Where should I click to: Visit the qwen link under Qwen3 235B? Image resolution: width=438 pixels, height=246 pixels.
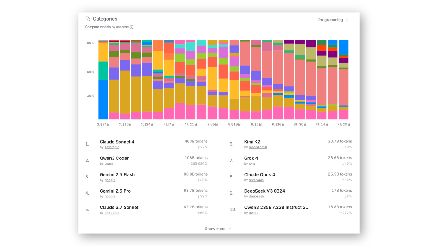pyautogui.click(x=253, y=213)
